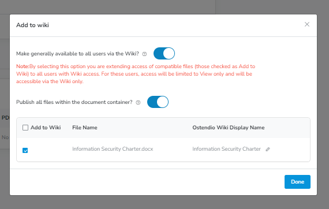Image resolution: width=329 pixels, height=209 pixels.
Task: Click the Publish all files question label
Action: 74,102
